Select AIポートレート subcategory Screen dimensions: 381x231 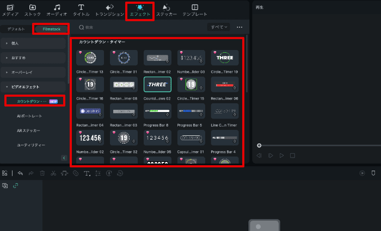[29, 116]
